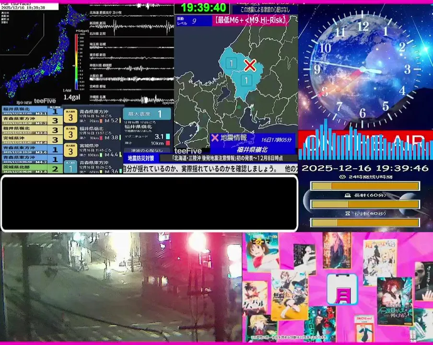Image resolution: width=433 pixels, height=345 pixels.
Task: Click the teeFive logo under the Japan map
Action: [x=45, y=101]
